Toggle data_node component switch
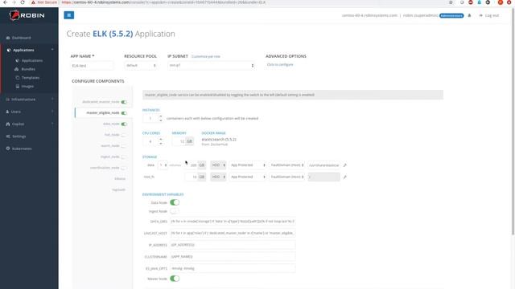Screen dimensions: 515x289 tap(124, 124)
